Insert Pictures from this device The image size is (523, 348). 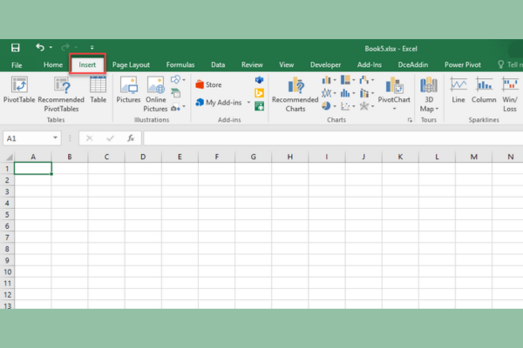click(x=128, y=90)
